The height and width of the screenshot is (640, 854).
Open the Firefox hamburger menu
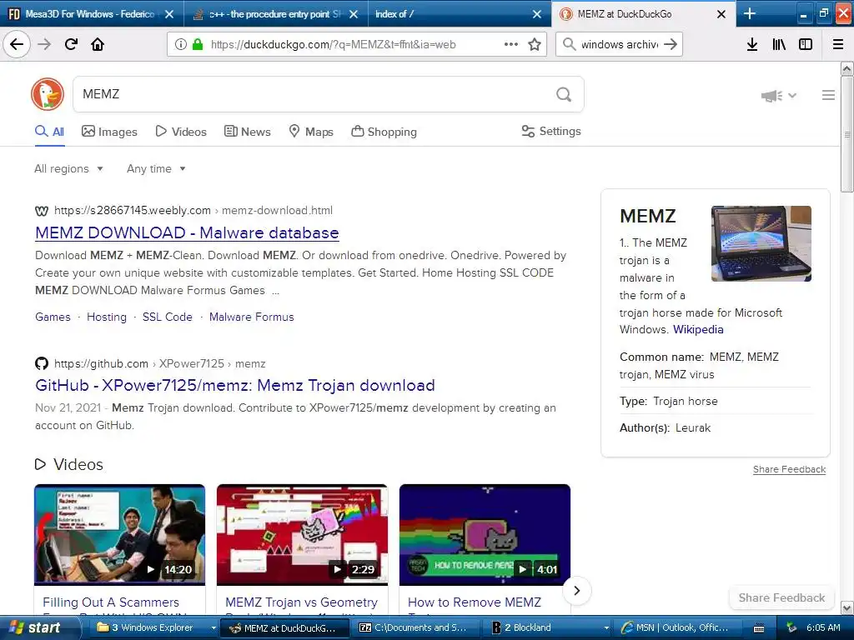click(837, 44)
